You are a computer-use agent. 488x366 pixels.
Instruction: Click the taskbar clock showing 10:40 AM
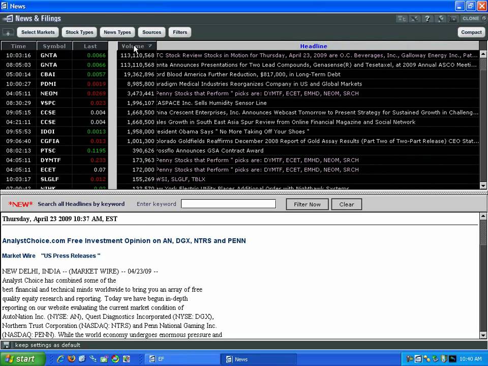(x=471, y=359)
